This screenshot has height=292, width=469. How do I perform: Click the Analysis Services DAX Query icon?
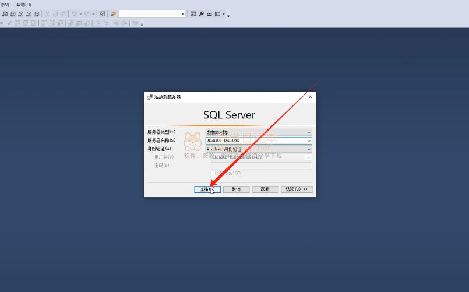(37, 14)
